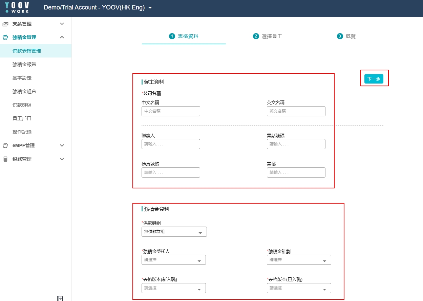Open the 供款群組 dropdown
This screenshot has width=423, height=301.
coord(174,232)
